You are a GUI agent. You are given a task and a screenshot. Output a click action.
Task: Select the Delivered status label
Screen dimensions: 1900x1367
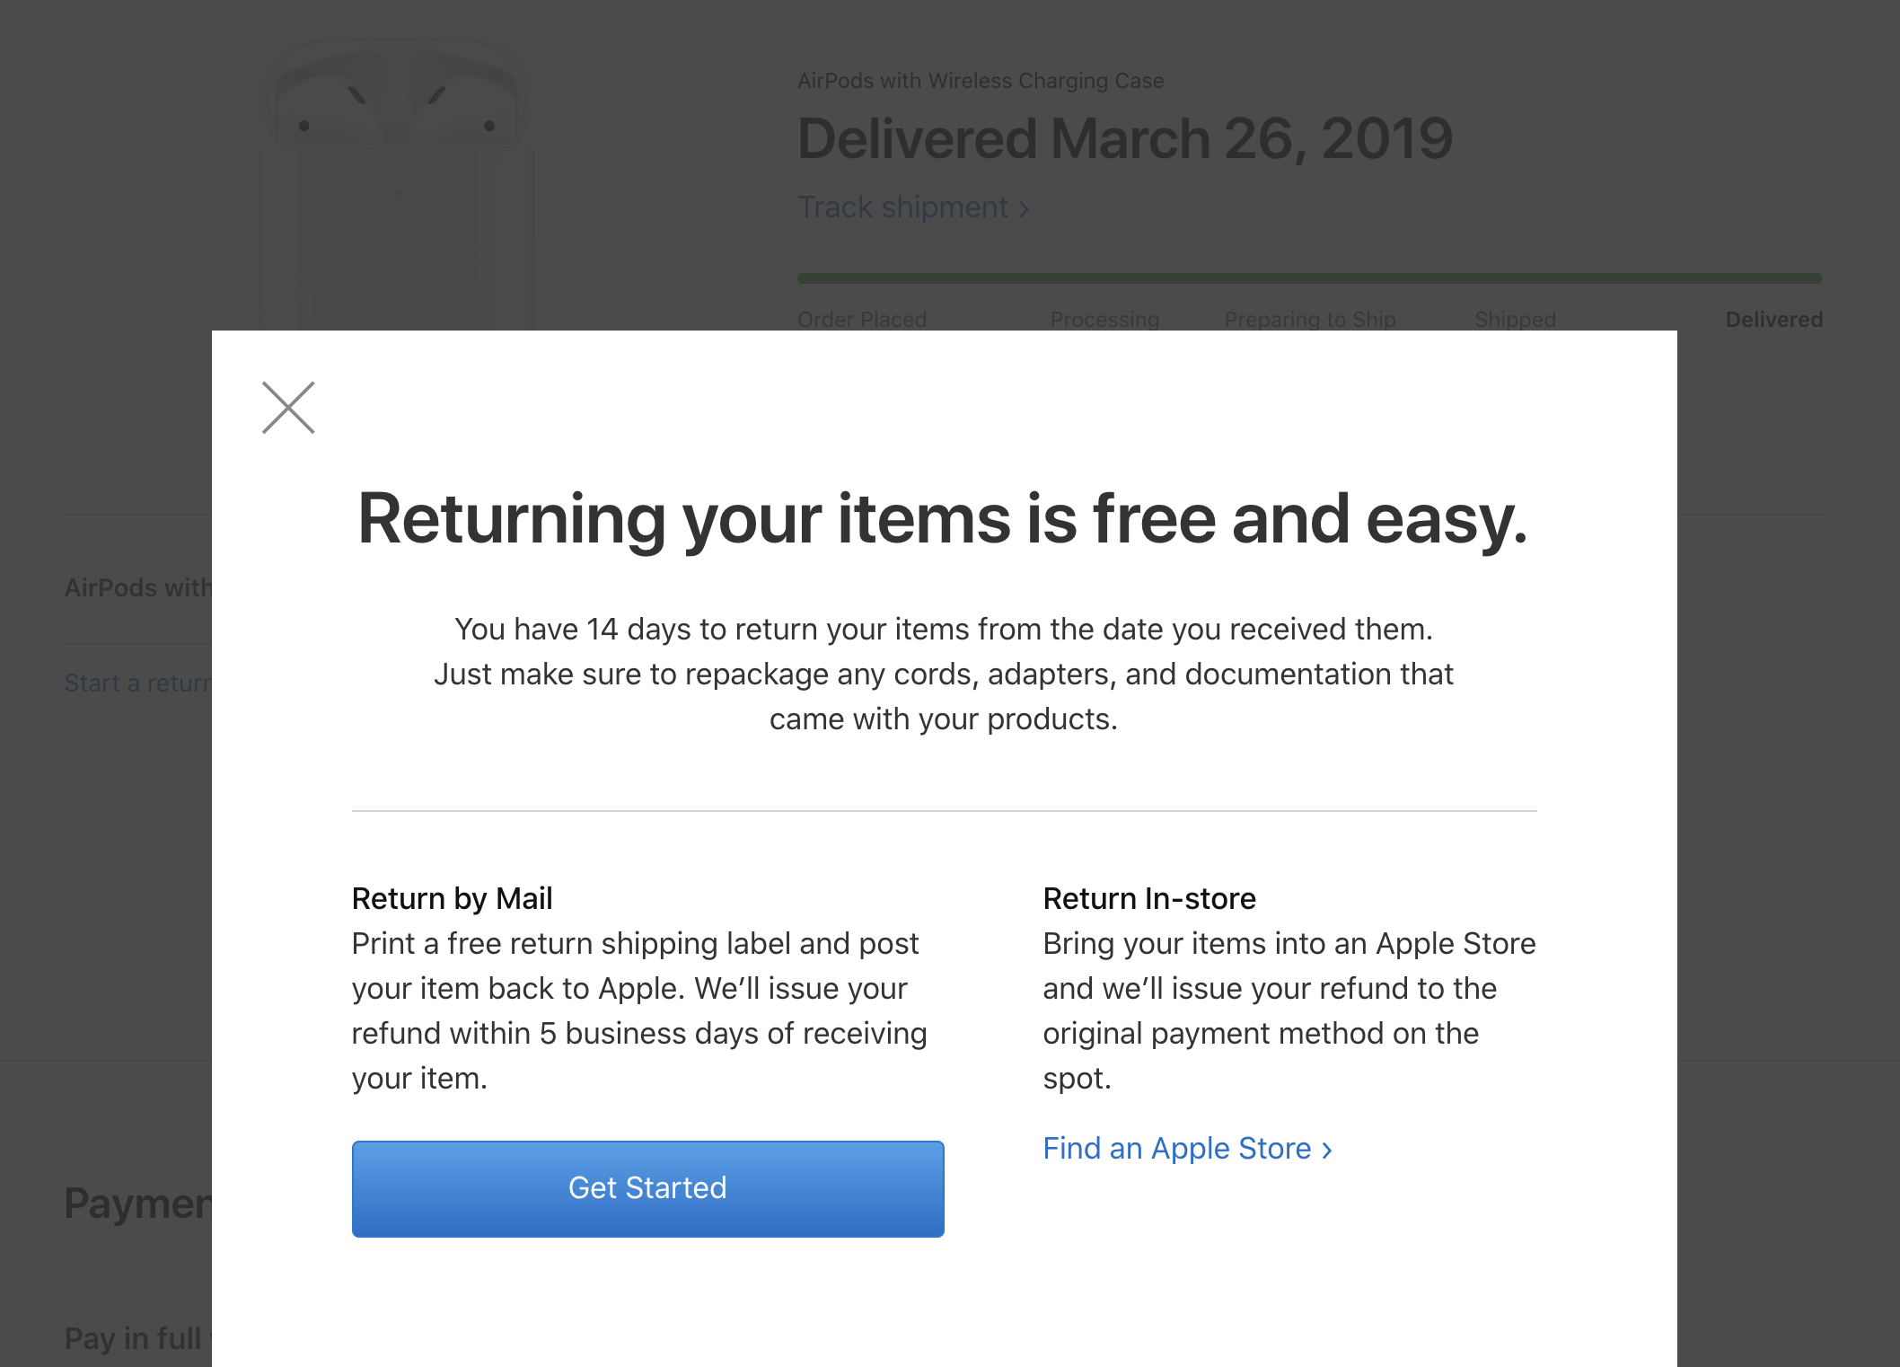[1773, 319]
